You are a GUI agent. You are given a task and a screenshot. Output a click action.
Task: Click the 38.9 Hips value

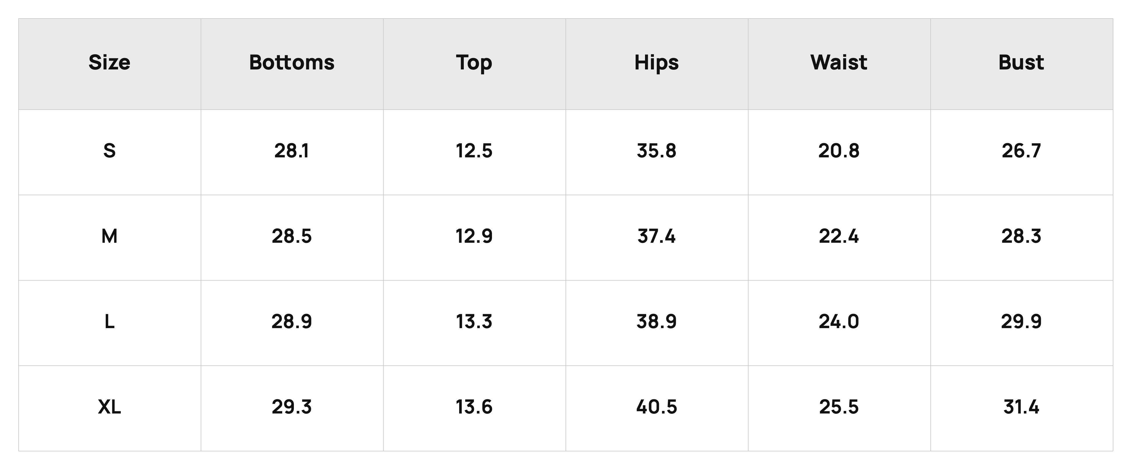click(x=656, y=322)
